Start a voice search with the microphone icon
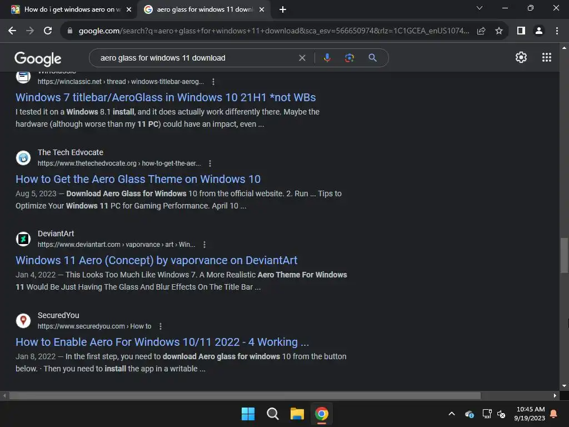The image size is (569, 427). [327, 58]
